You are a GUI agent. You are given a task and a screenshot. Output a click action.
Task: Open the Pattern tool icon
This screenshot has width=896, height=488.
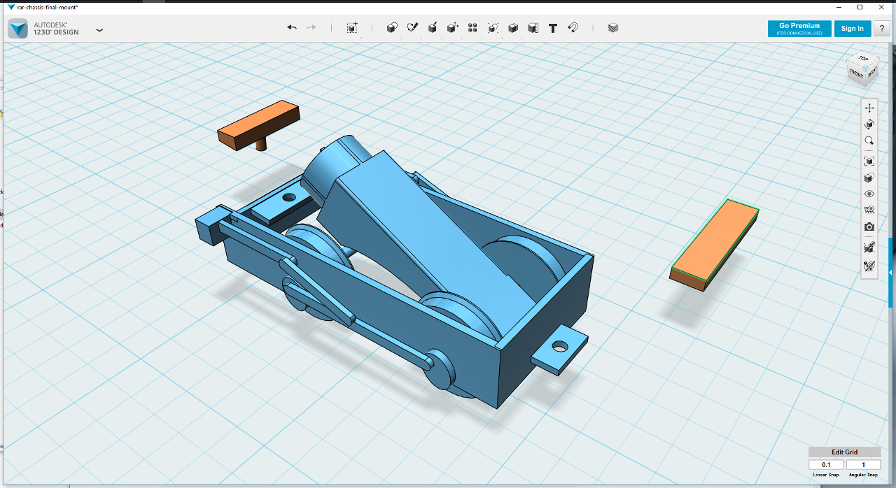coord(472,28)
